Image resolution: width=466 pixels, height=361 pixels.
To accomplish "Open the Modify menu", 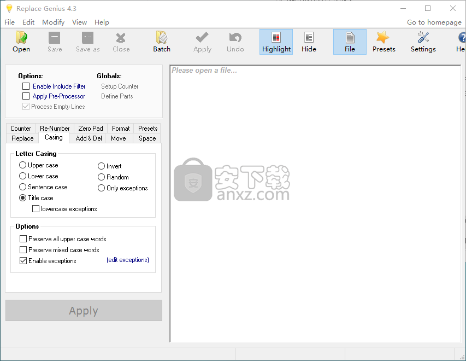I will 53,22.
